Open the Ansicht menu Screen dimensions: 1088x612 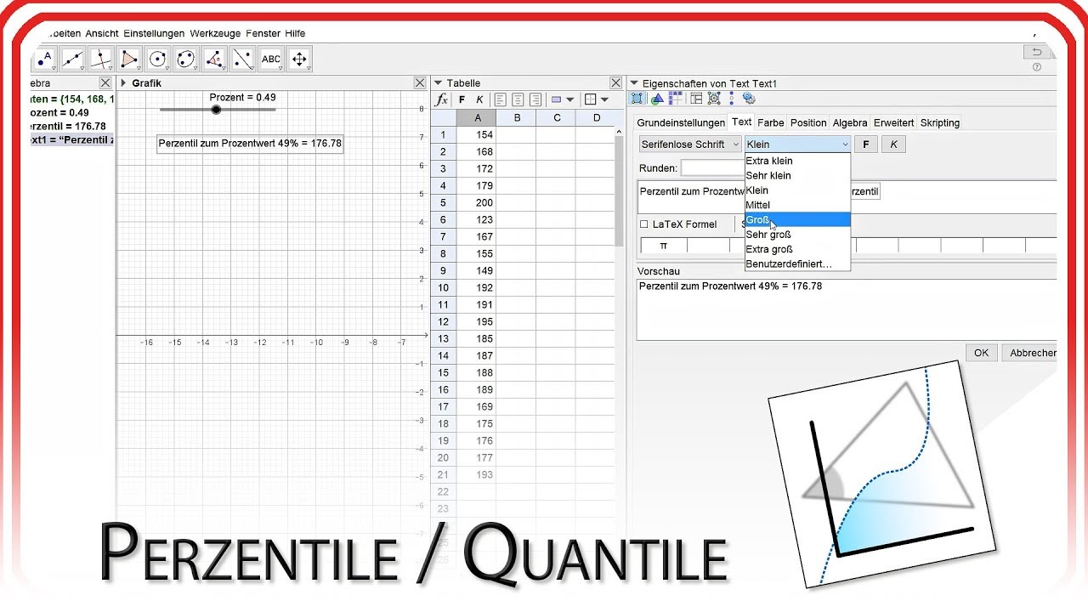click(x=102, y=33)
